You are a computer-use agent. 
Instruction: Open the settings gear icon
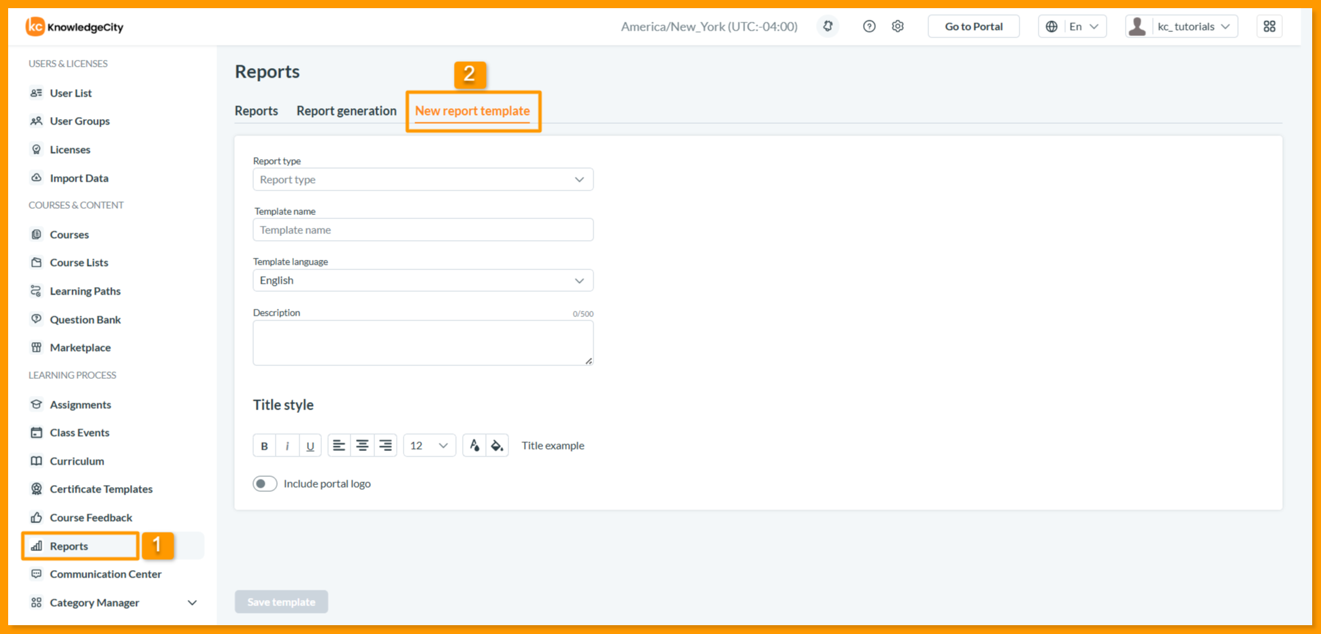click(898, 27)
